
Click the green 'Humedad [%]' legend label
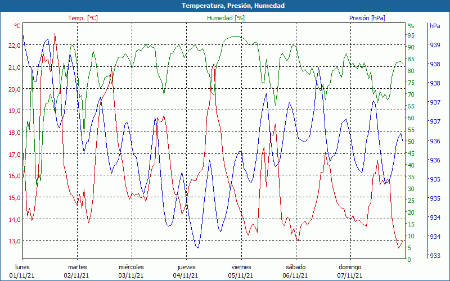pos(226,18)
